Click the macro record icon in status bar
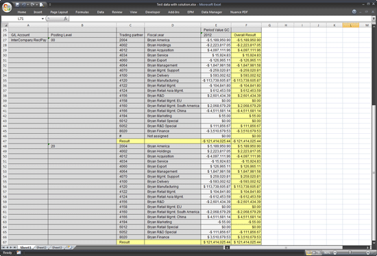 (19, 253)
